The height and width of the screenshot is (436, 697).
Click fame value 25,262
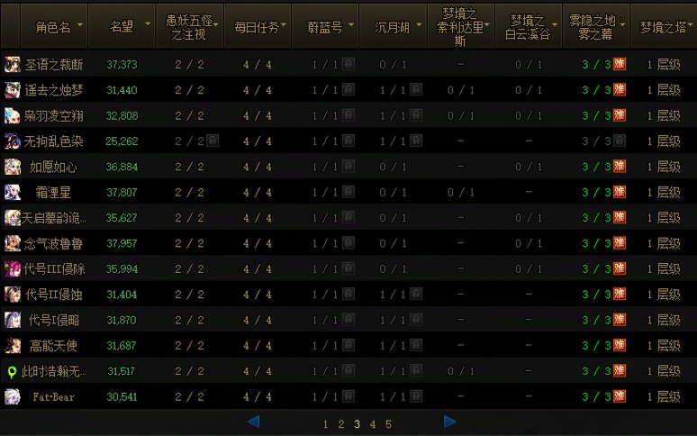[x=122, y=141]
